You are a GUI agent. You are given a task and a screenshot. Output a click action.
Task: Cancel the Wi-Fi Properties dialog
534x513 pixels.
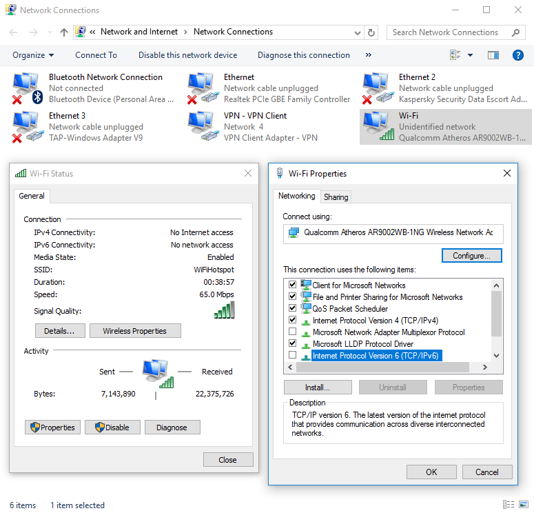point(487,472)
